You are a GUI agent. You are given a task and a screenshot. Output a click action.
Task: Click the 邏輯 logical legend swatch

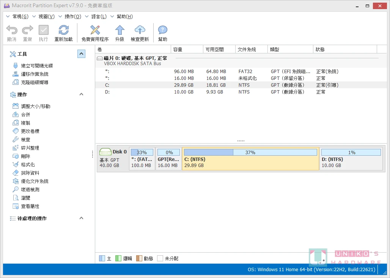tap(118, 258)
